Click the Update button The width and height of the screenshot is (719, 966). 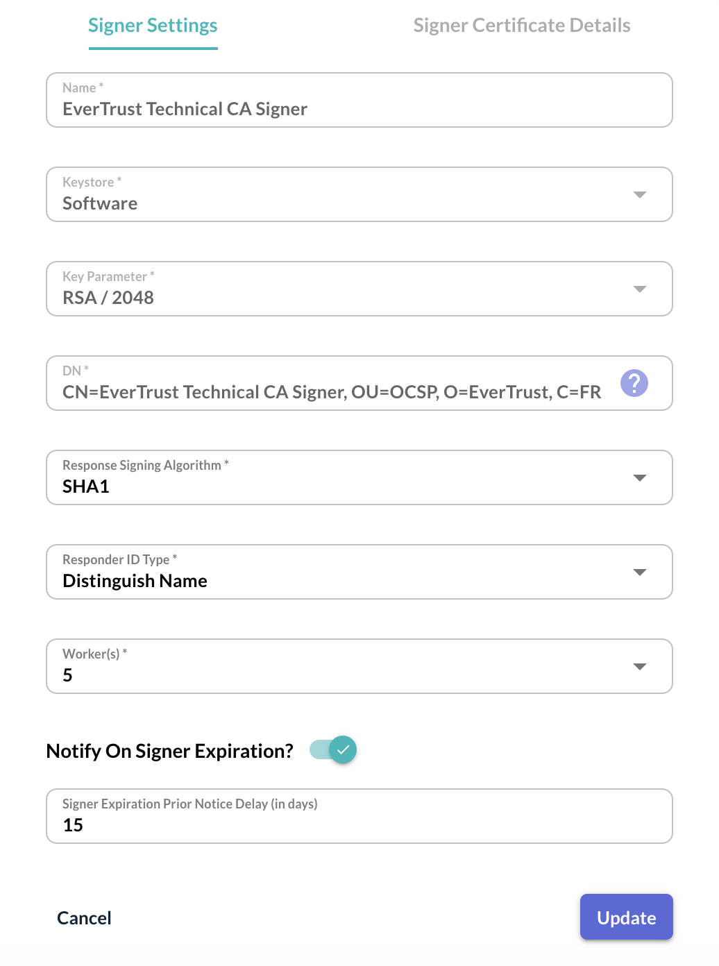625,917
